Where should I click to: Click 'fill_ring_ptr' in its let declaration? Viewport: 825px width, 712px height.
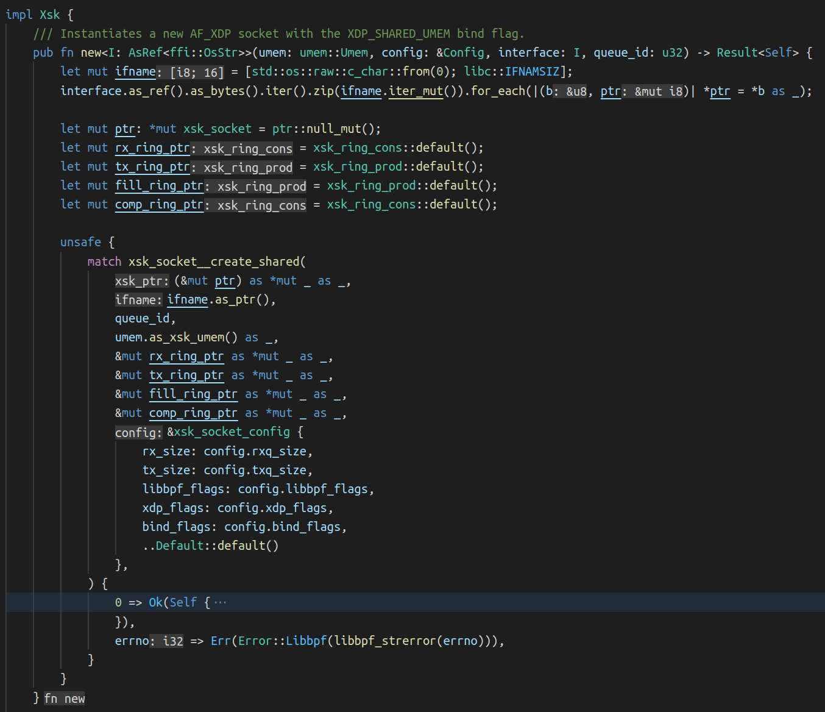pos(159,185)
